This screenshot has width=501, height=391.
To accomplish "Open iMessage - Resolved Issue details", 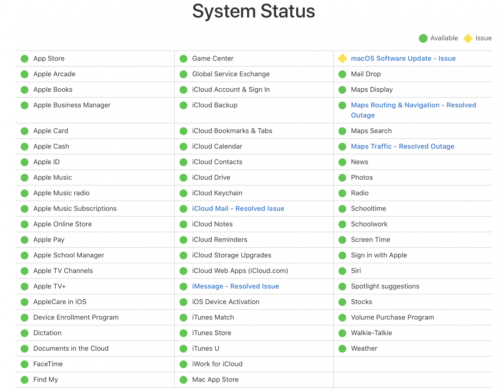I will (235, 286).
